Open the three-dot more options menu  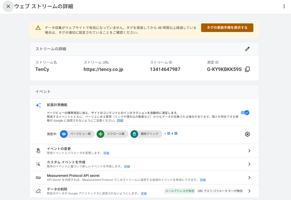284,6
